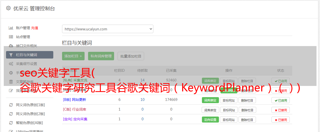Click the refresh icon for 同义词伪原创[1版]
The image size is (320, 132).
pos(11,105)
